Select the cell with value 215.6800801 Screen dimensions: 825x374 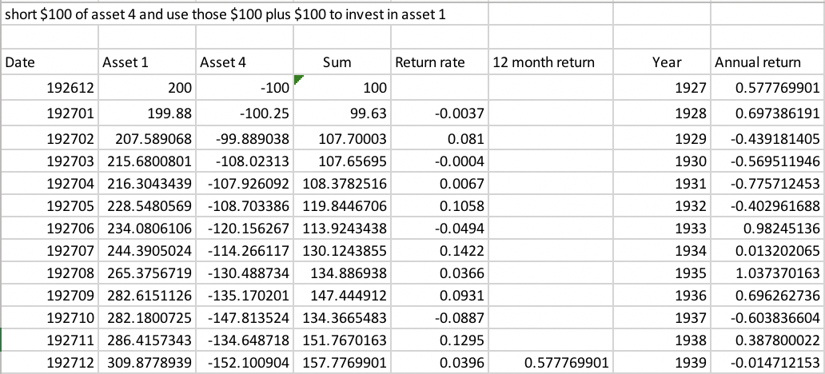click(x=147, y=162)
